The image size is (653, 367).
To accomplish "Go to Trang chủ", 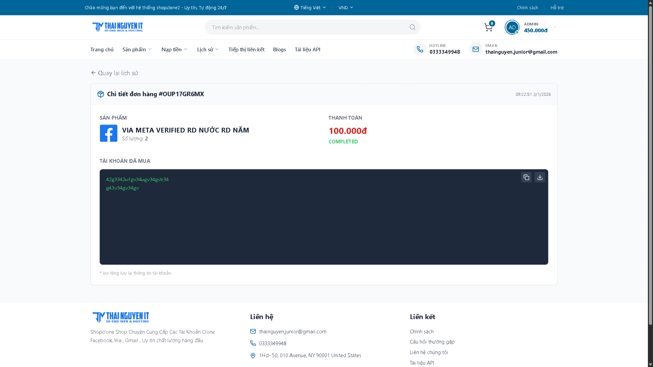I will click(102, 49).
